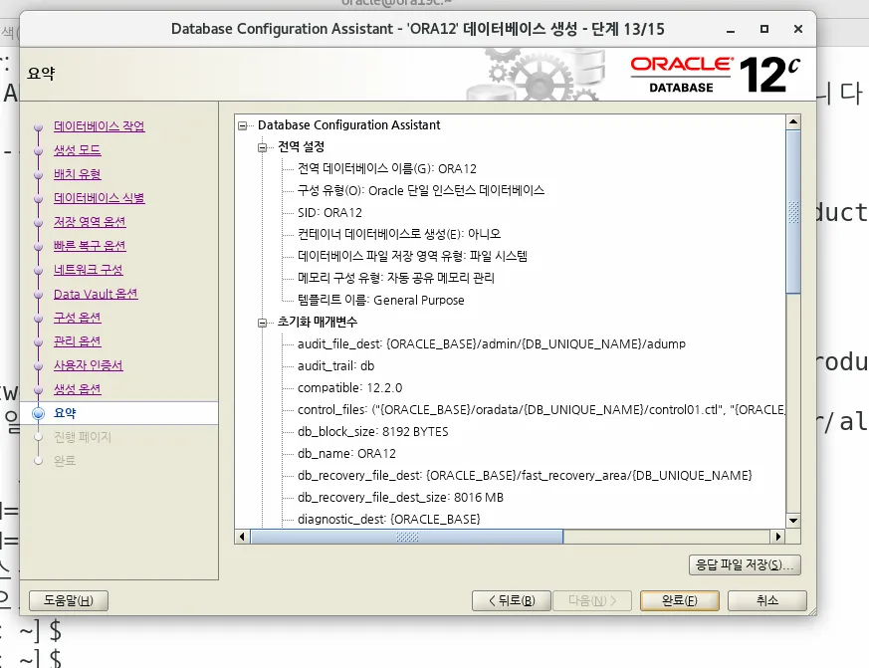Image resolution: width=869 pixels, height=668 pixels.
Task: Open the 저장 영역 옵션 step
Action: (90, 222)
